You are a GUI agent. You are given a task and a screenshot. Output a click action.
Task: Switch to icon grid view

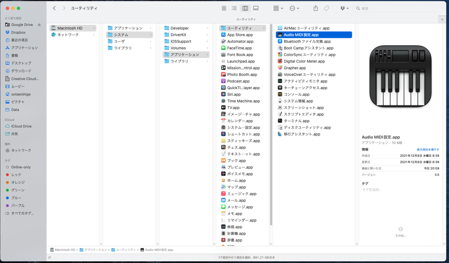[224, 8]
